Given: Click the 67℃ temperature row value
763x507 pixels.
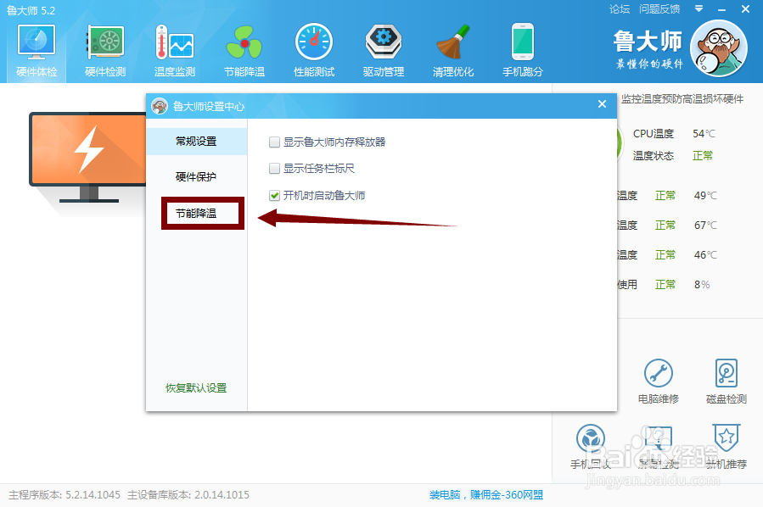Looking at the screenshot, I should [705, 225].
